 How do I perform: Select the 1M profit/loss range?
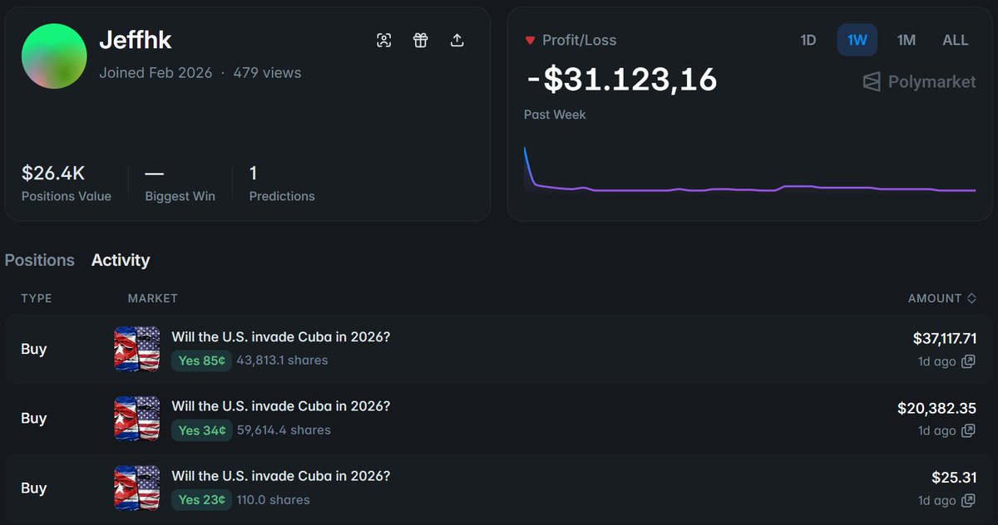coord(906,40)
